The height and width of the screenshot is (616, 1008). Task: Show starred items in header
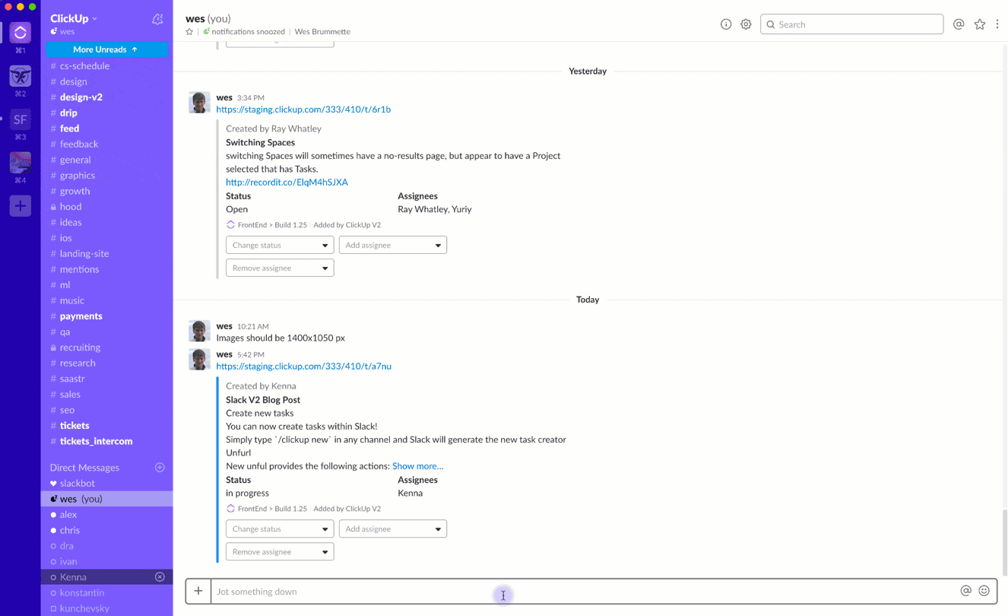(x=980, y=24)
